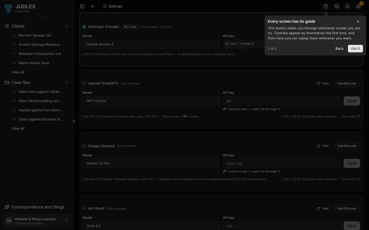This screenshot has width=369, height=230.
Task: Click '5.00 / 30.00 USD per million' text
Action: coord(309,117)
